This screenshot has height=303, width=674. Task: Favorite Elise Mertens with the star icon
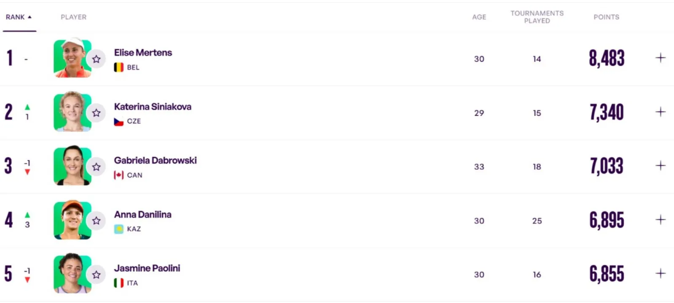[x=96, y=59]
